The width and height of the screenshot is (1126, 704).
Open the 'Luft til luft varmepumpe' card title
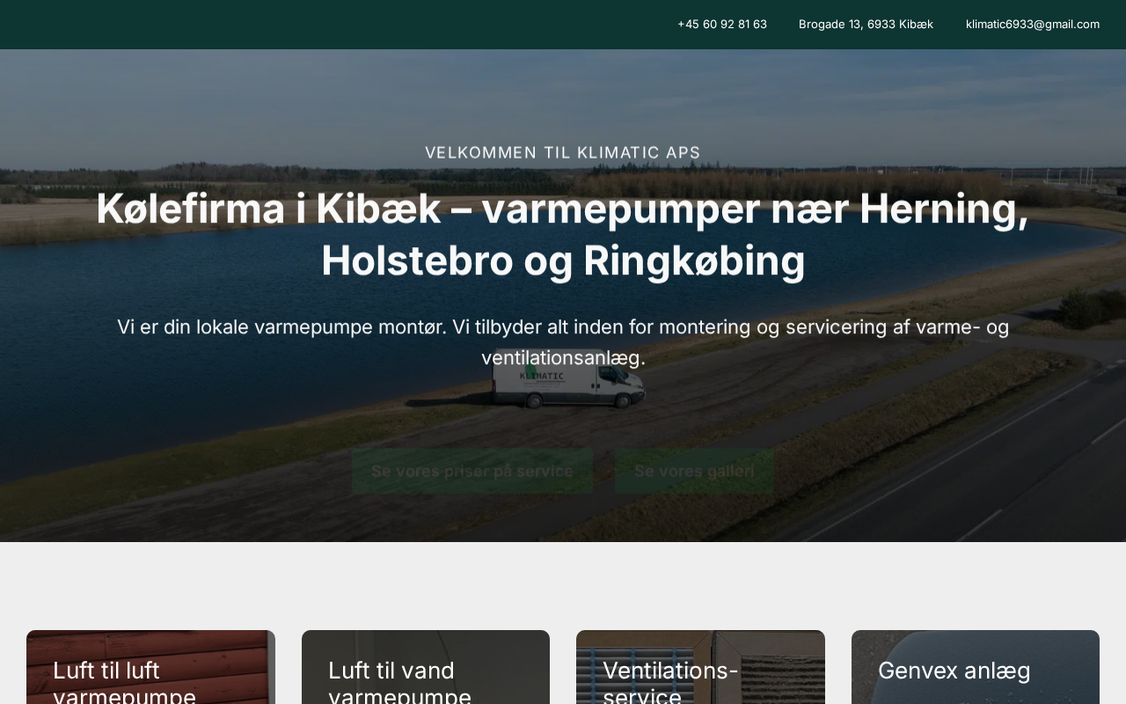coord(124,682)
